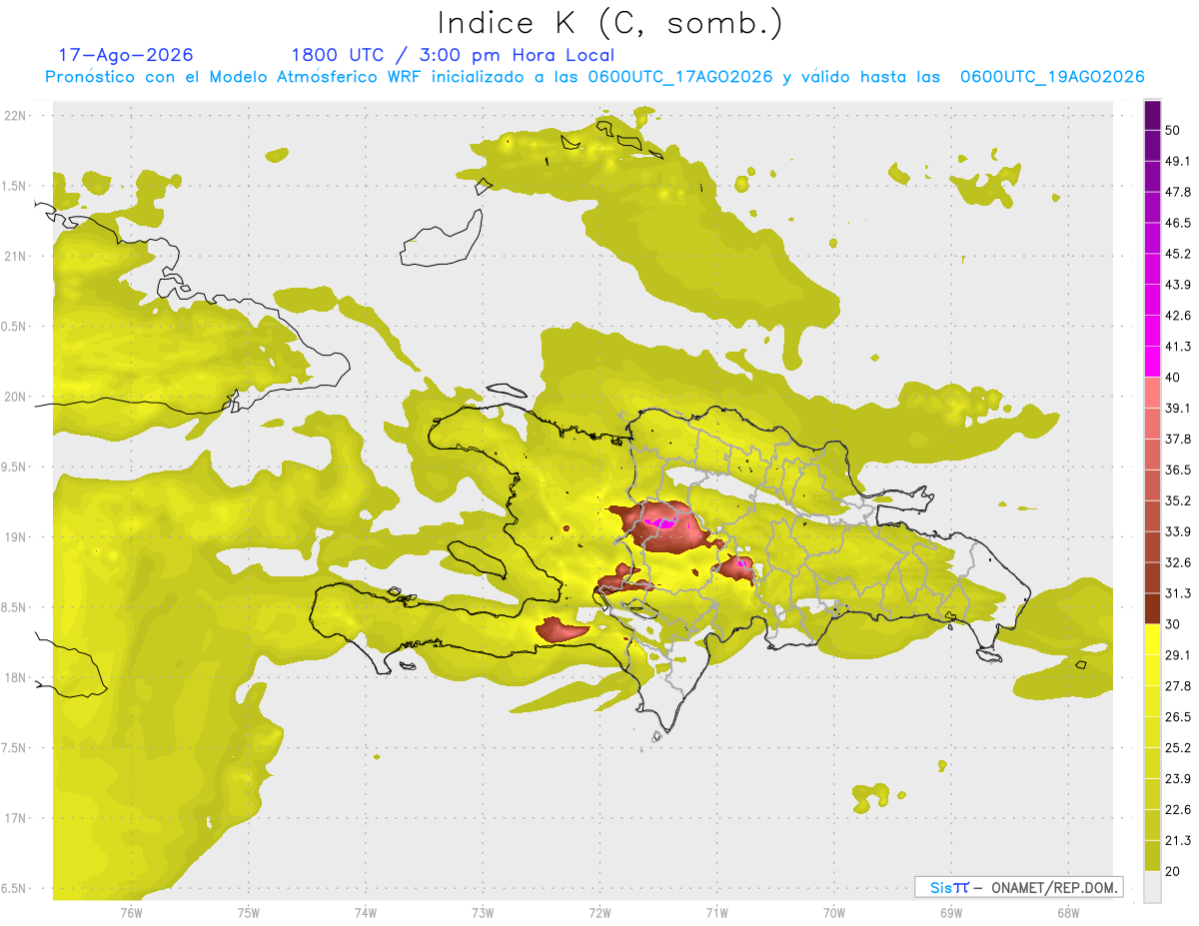1199x926 pixels.
Task: Click the latitude label "20N"
Action: coord(16,397)
